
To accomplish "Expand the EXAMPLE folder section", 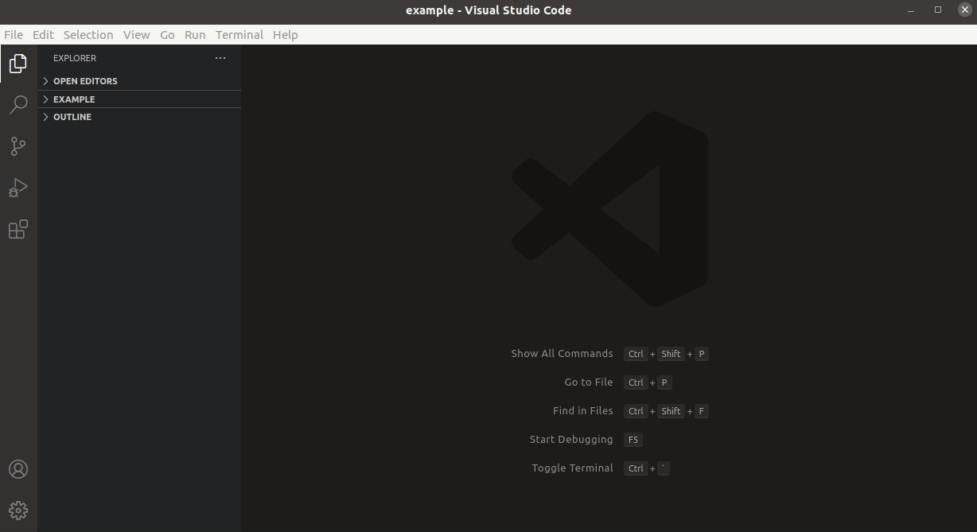I will (139, 99).
